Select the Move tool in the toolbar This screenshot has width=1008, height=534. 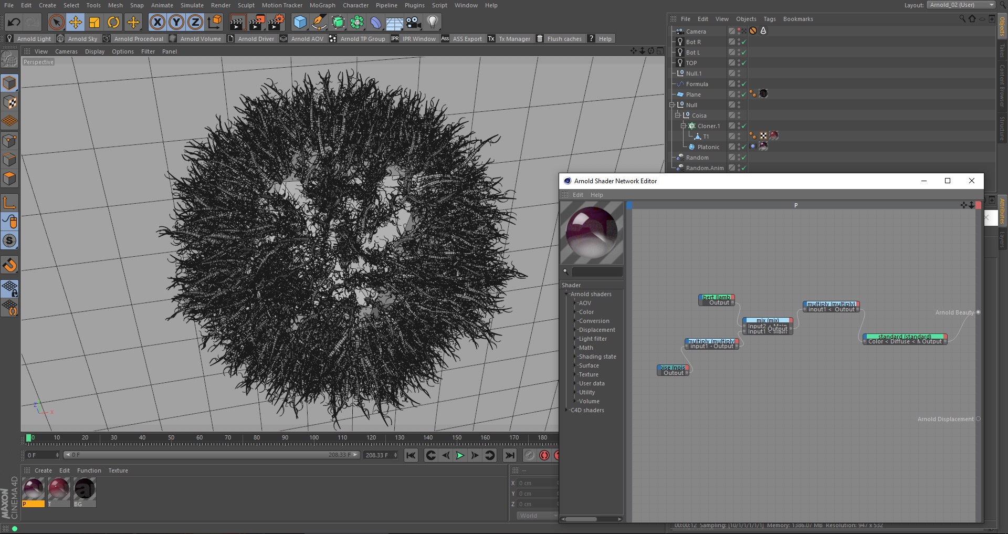[x=76, y=22]
